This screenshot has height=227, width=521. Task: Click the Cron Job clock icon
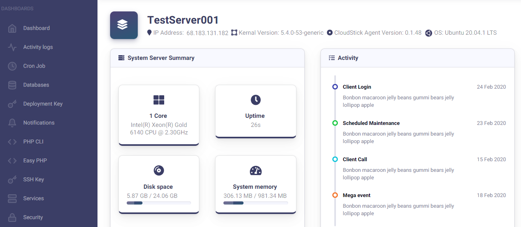[12, 66]
